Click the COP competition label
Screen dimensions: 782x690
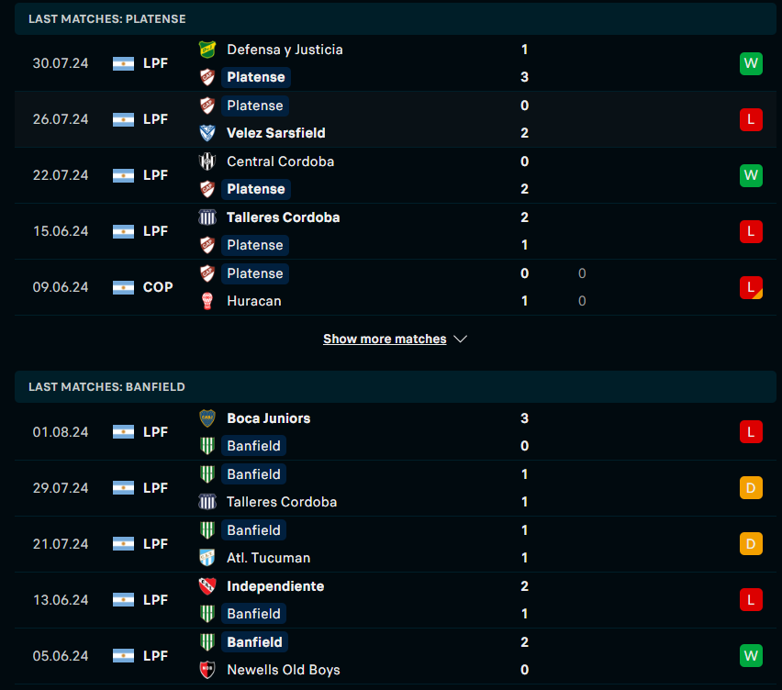point(158,288)
